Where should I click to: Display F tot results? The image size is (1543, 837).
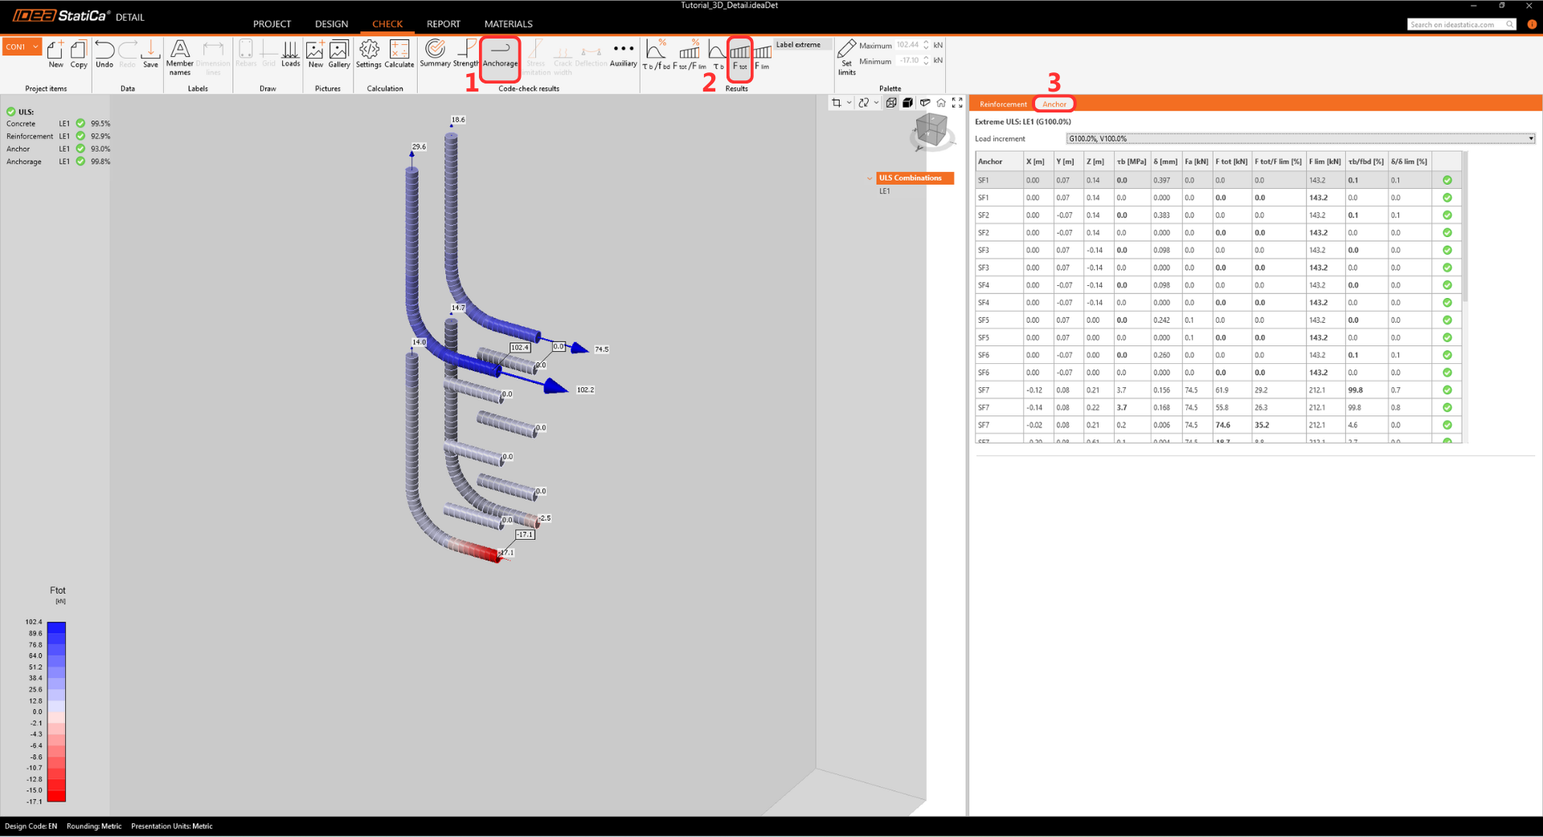point(739,56)
